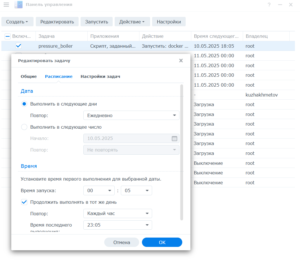Open the calendar date picker for Начало
The width and height of the screenshot is (300, 261).
174,138
